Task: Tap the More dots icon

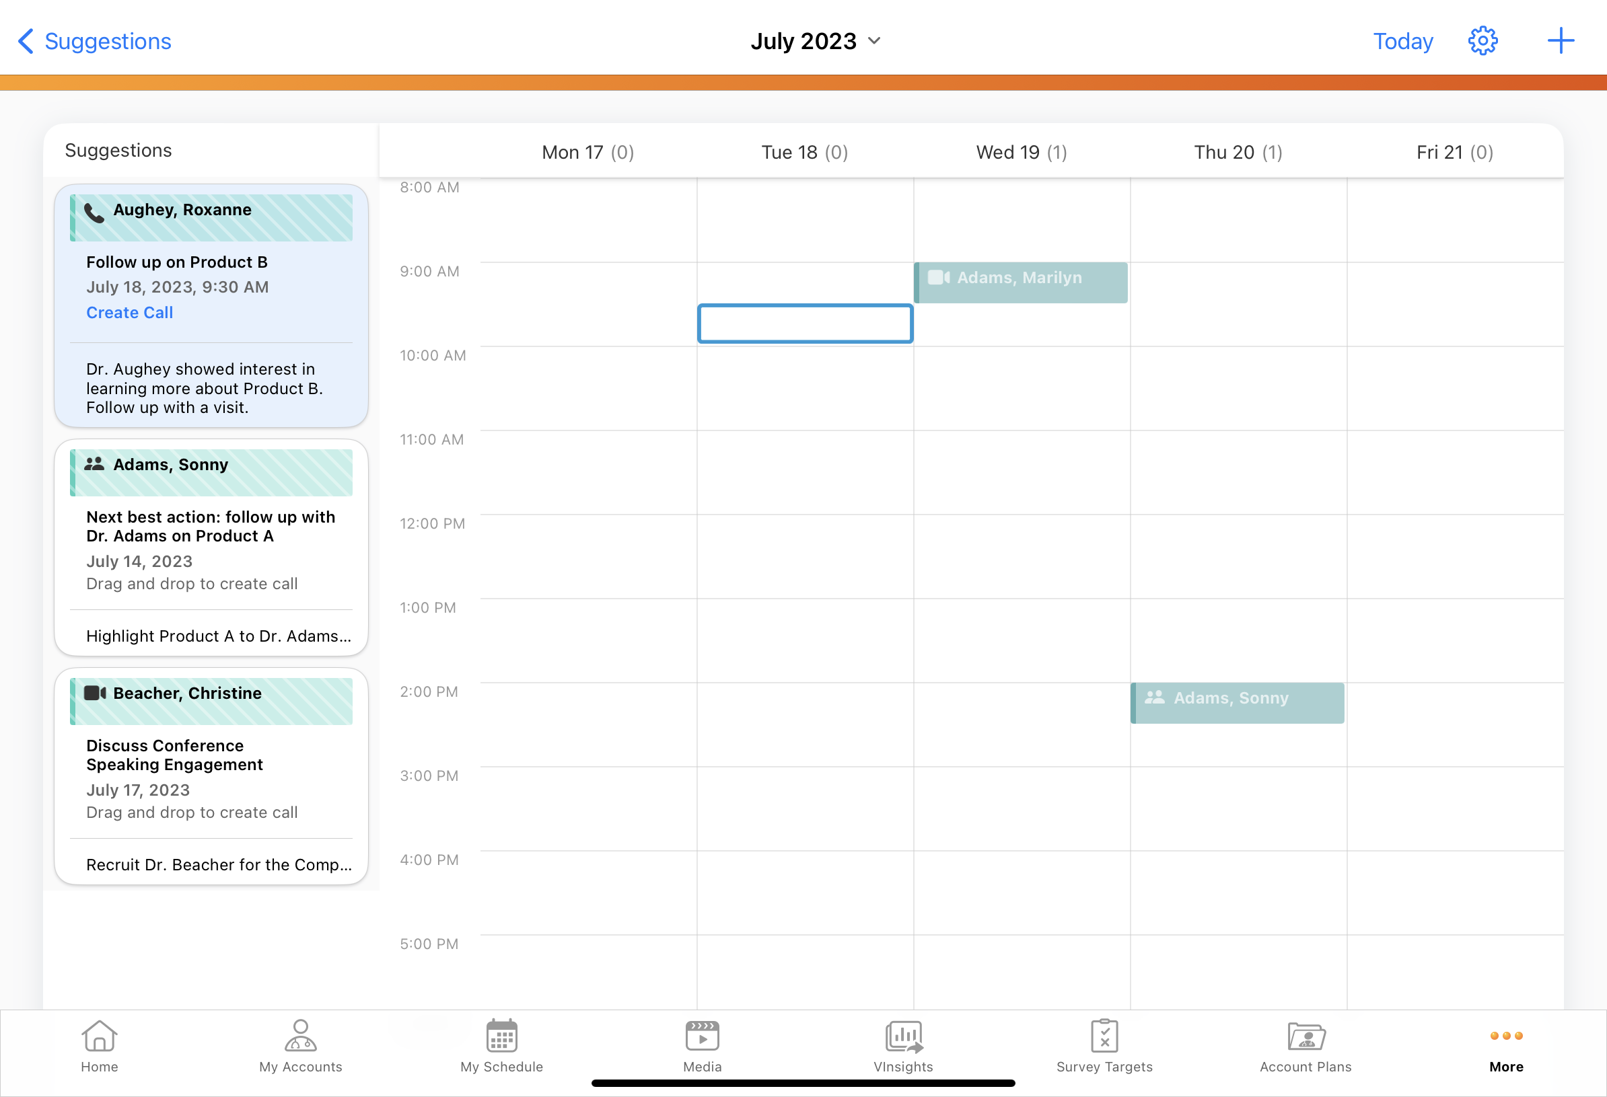Action: (1506, 1045)
